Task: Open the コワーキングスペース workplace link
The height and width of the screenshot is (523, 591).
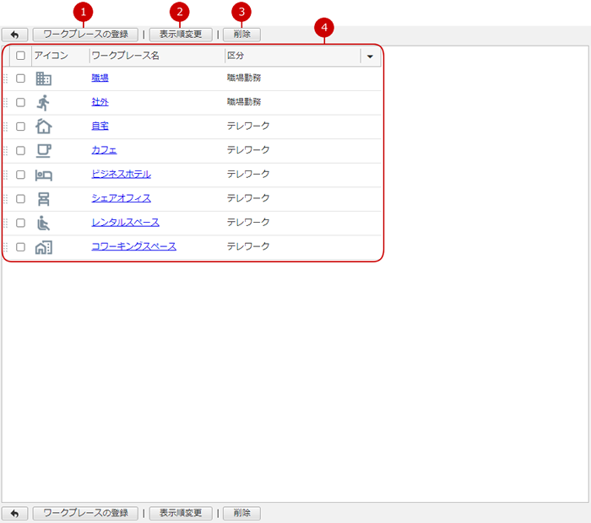Action: pos(133,246)
